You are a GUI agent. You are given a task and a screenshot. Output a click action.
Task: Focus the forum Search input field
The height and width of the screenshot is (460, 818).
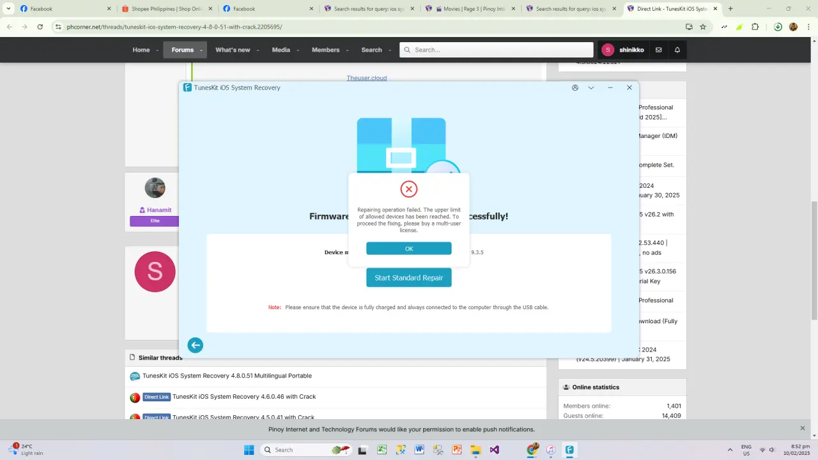497,50
